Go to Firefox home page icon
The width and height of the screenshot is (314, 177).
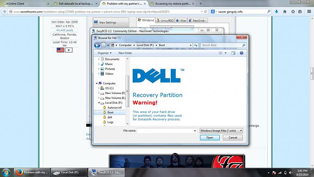285,12
